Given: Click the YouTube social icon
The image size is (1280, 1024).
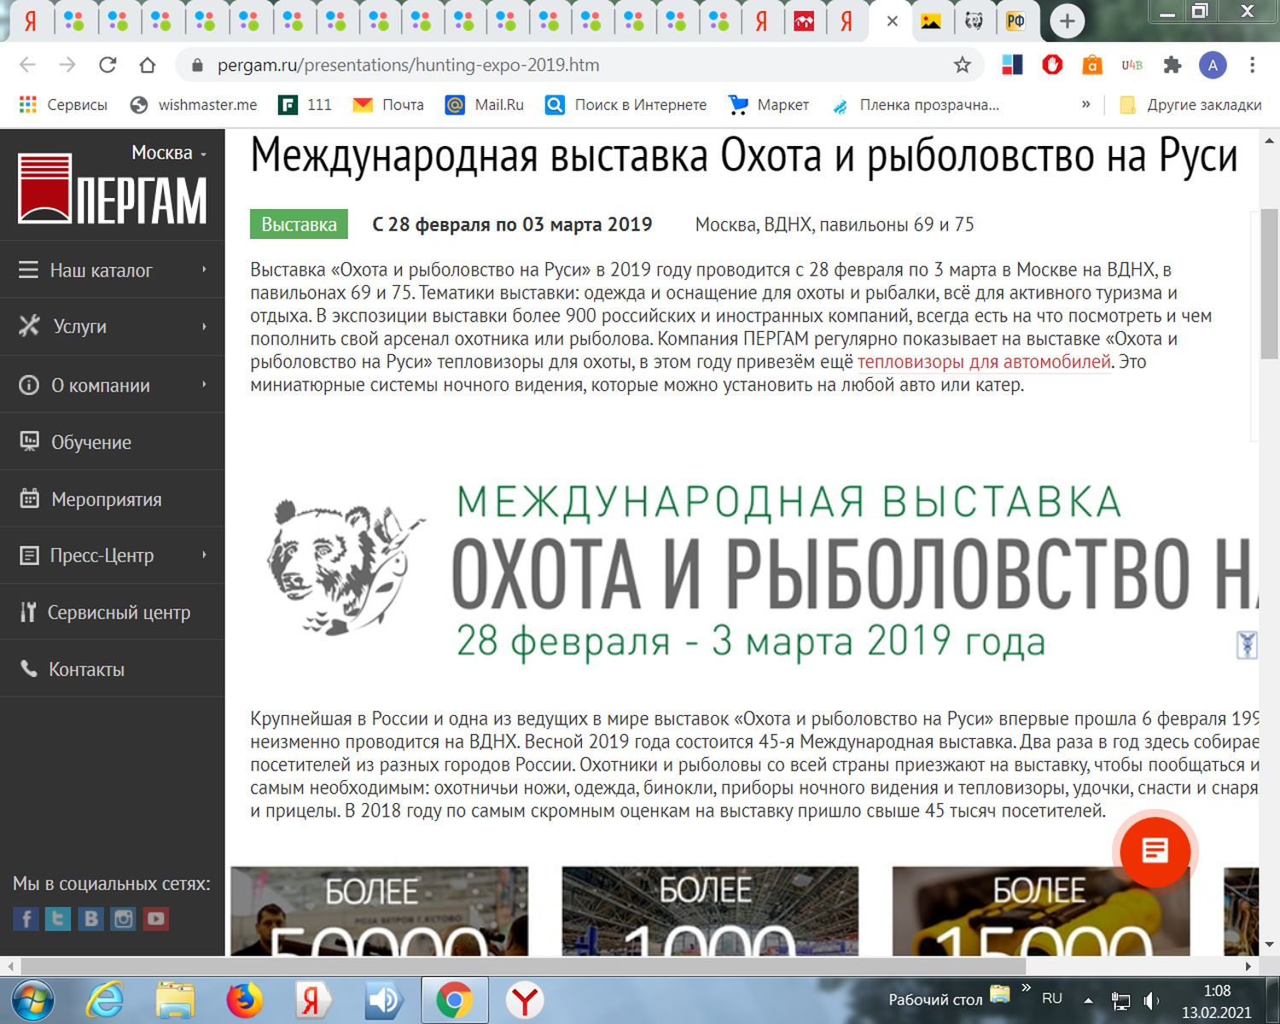Looking at the screenshot, I should point(156,918).
